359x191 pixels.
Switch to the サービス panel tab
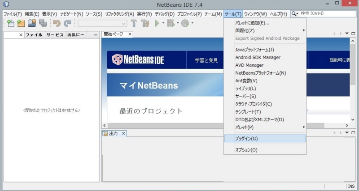point(55,35)
